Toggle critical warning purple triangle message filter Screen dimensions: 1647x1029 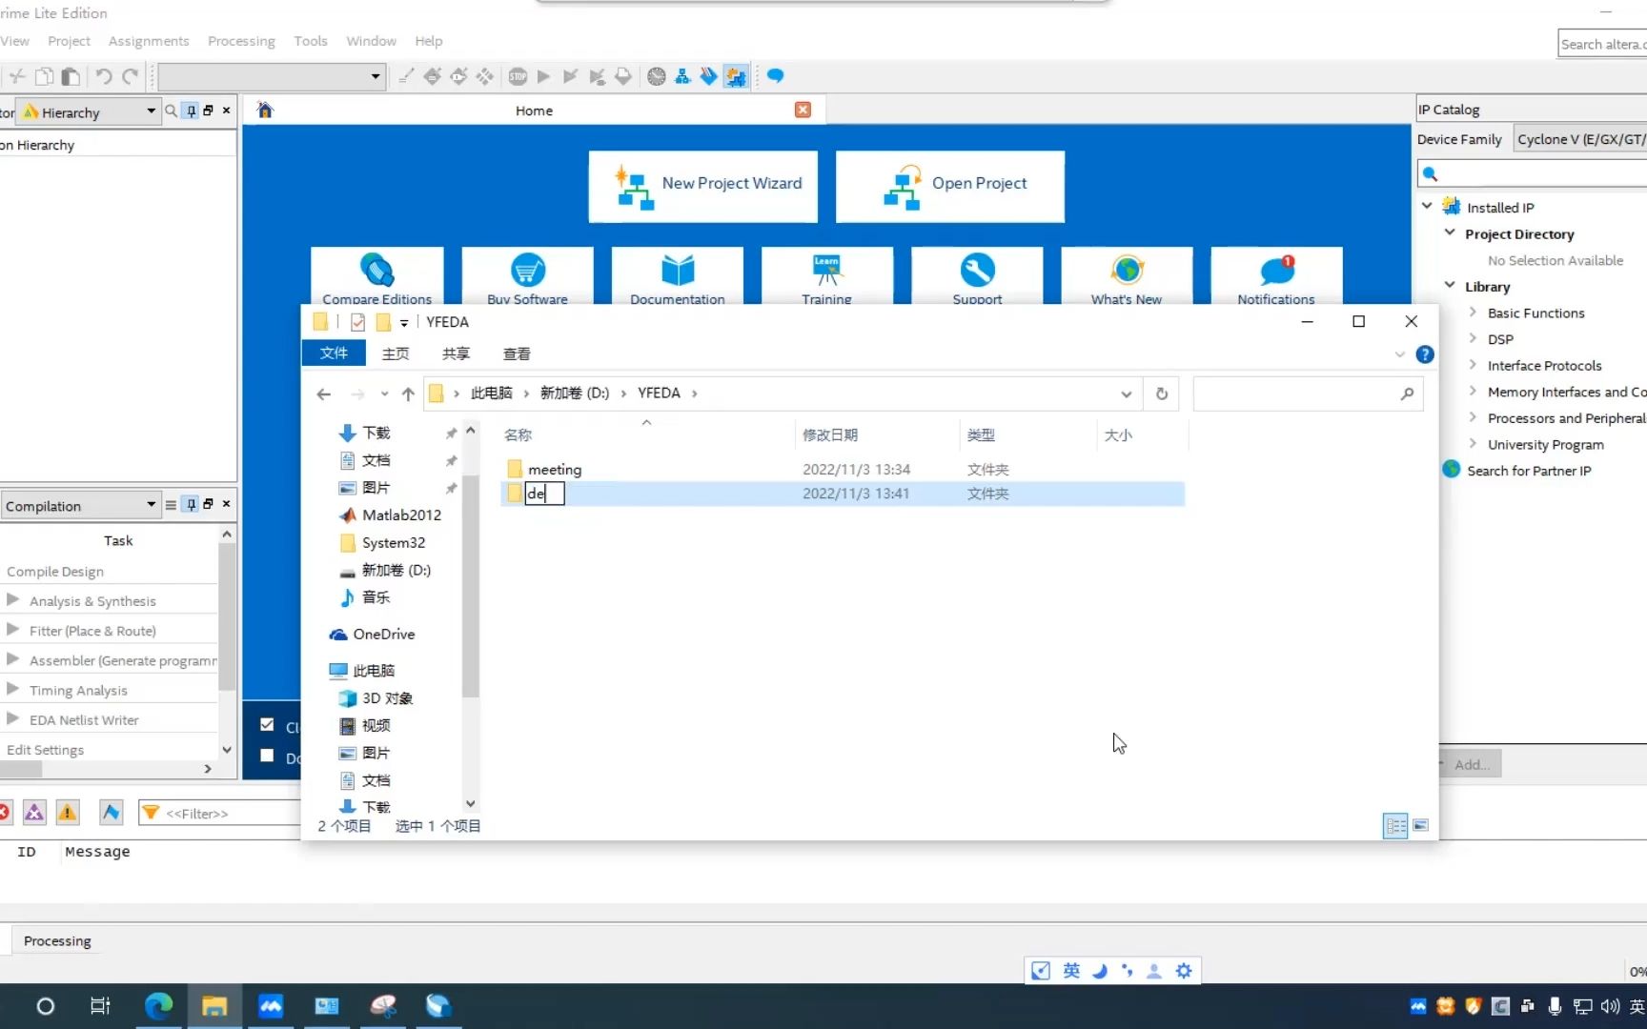pyautogui.click(x=34, y=812)
